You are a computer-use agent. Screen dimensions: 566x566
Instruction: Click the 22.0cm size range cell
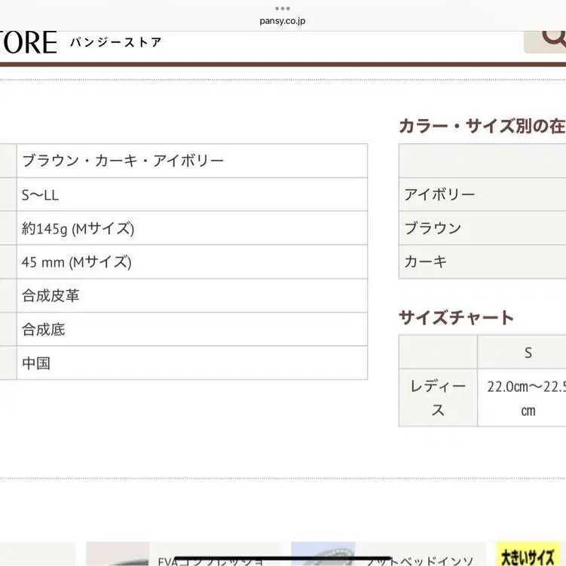pos(525,398)
